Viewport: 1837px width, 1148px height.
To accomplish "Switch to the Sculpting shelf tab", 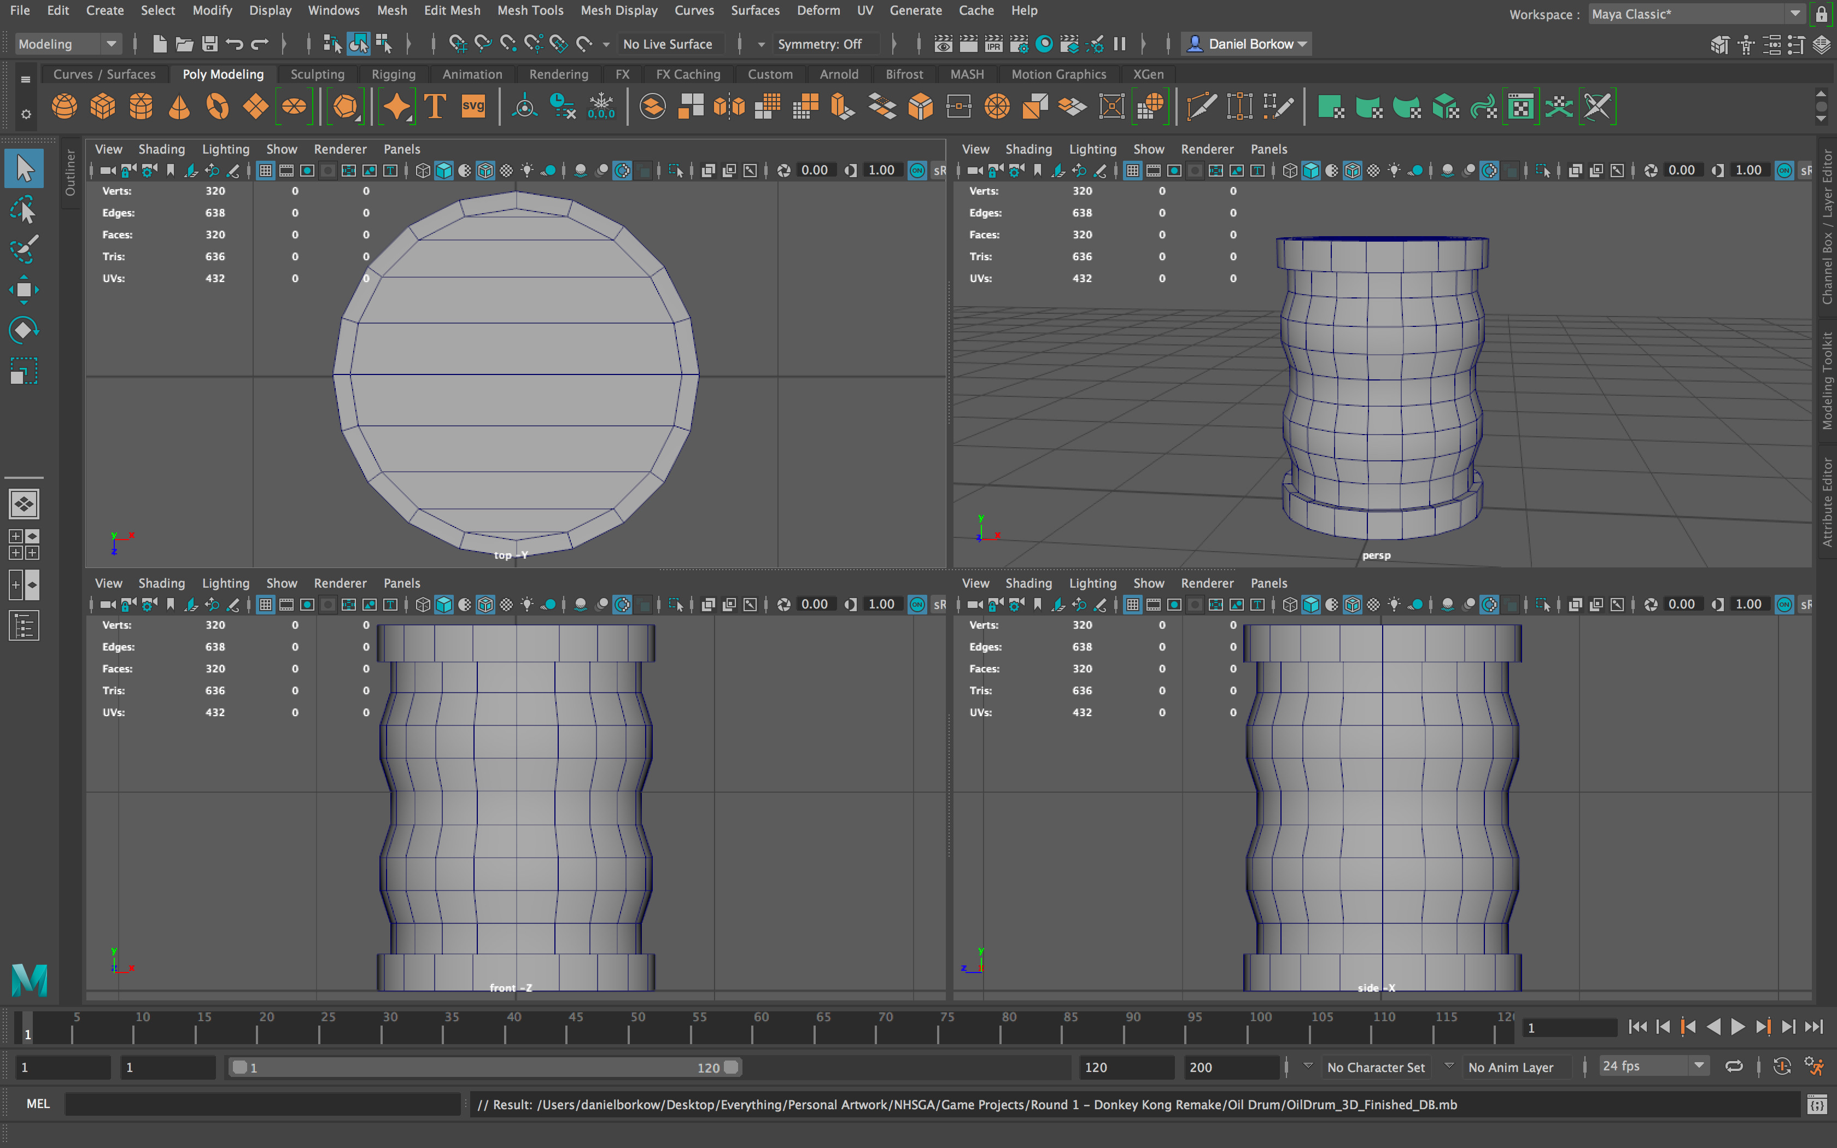I will [317, 74].
